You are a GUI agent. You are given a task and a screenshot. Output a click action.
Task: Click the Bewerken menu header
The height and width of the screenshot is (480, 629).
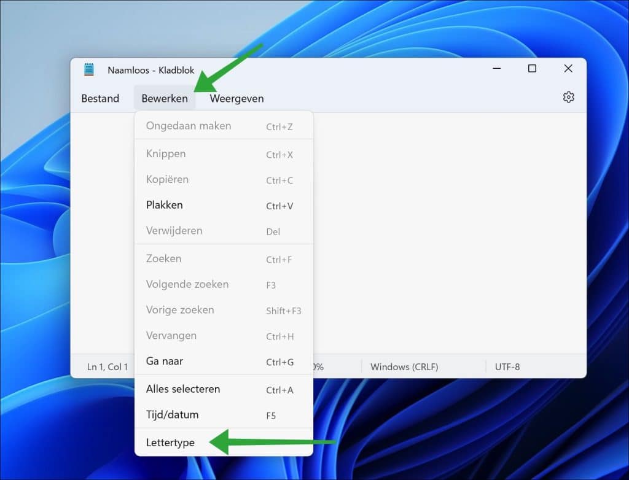coord(165,98)
